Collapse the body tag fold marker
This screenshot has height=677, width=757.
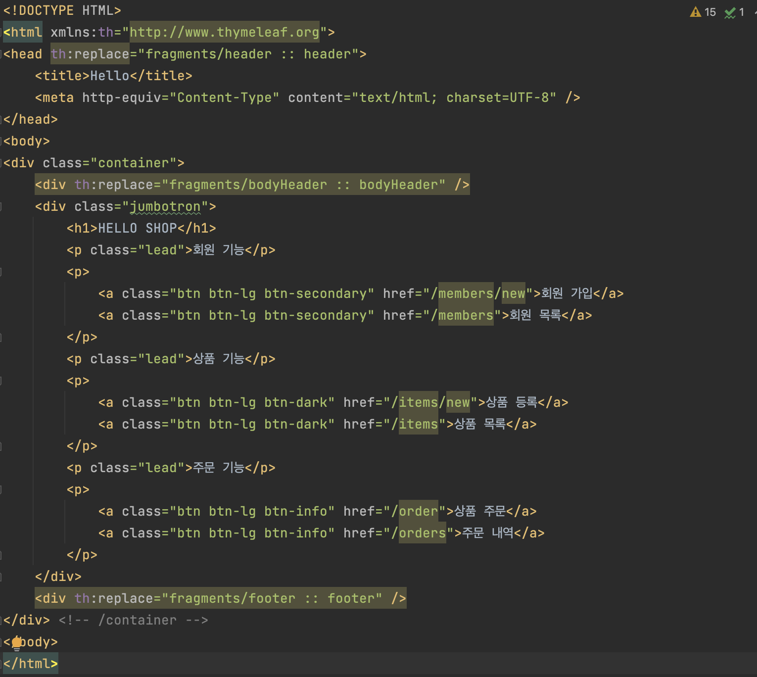point(1,141)
